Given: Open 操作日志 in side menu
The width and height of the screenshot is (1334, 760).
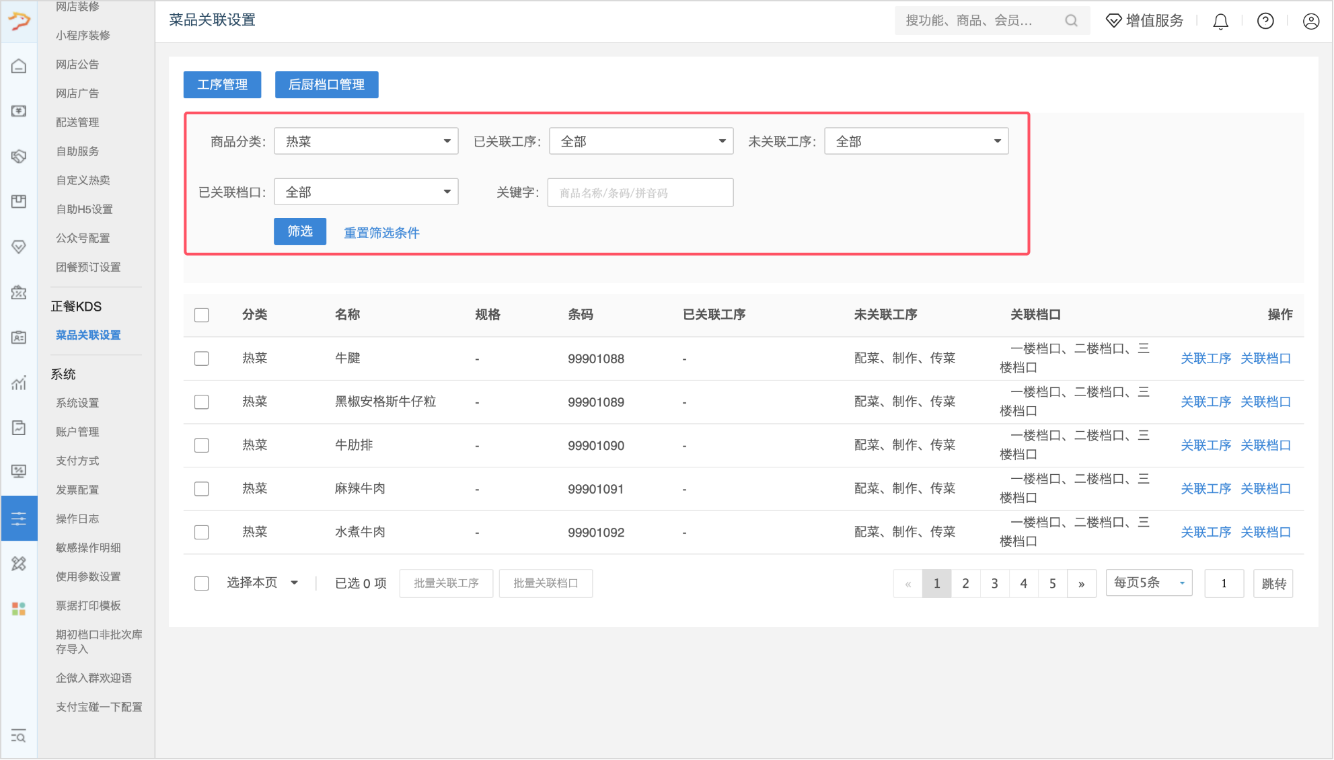Looking at the screenshot, I should tap(77, 519).
